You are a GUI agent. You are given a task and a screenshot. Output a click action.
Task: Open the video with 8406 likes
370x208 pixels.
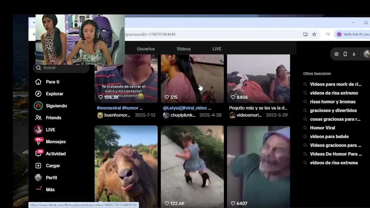(x=258, y=79)
